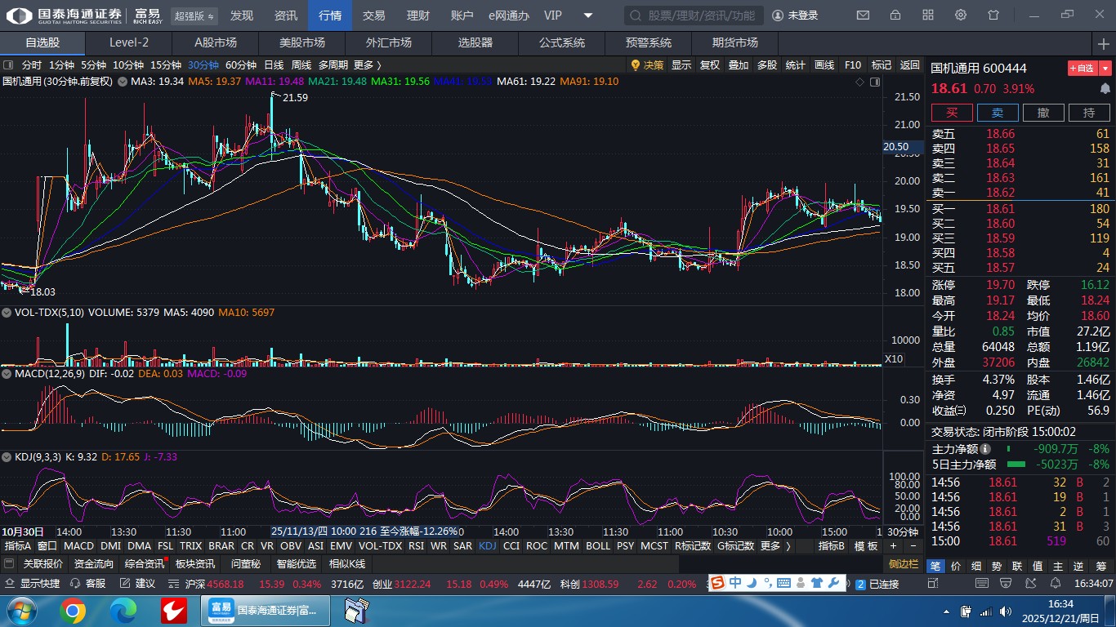Viewport: 1116px width, 627px height.
Task: Click the blue 卖 sell button
Action: coord(998,113)
